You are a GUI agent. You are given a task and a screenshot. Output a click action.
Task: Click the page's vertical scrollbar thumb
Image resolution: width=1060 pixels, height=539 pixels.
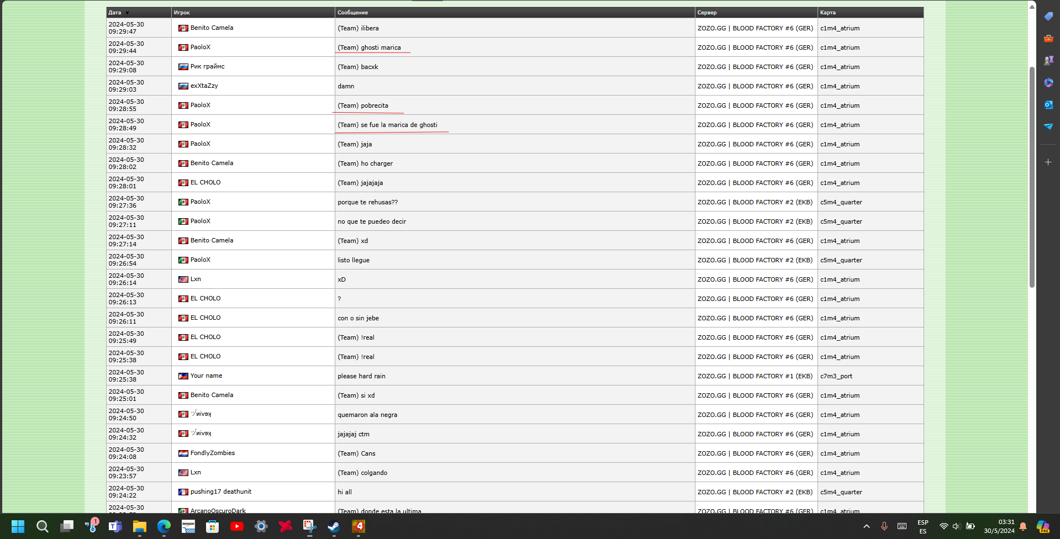1032,177
